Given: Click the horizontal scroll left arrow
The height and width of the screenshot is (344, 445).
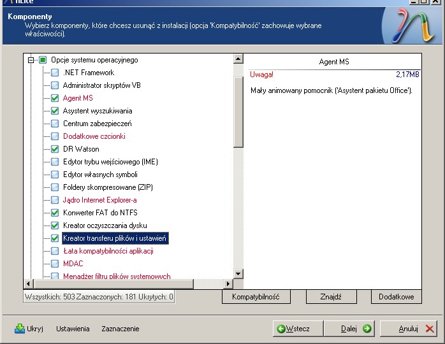Looking at the screenshot, I should [28, 283].
